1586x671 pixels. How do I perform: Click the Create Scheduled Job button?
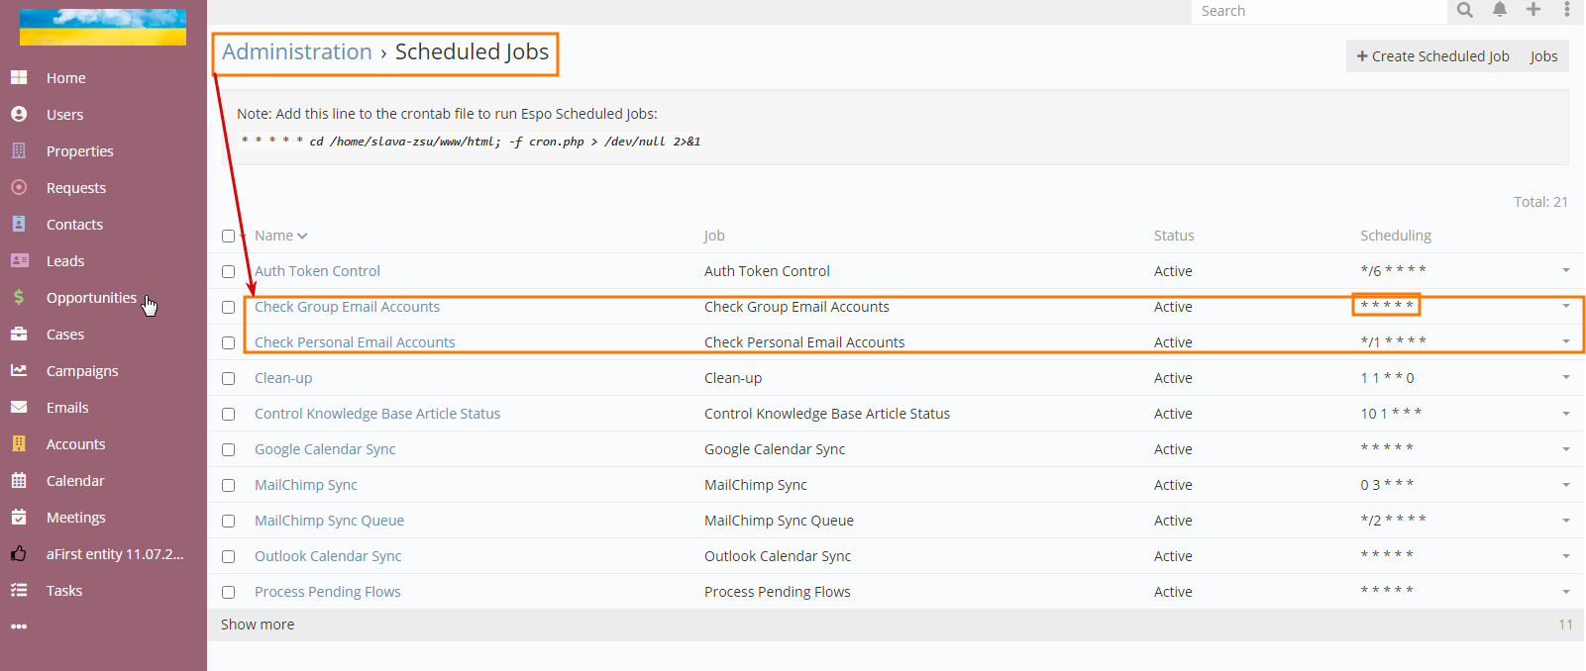[x=1432, y=56]
